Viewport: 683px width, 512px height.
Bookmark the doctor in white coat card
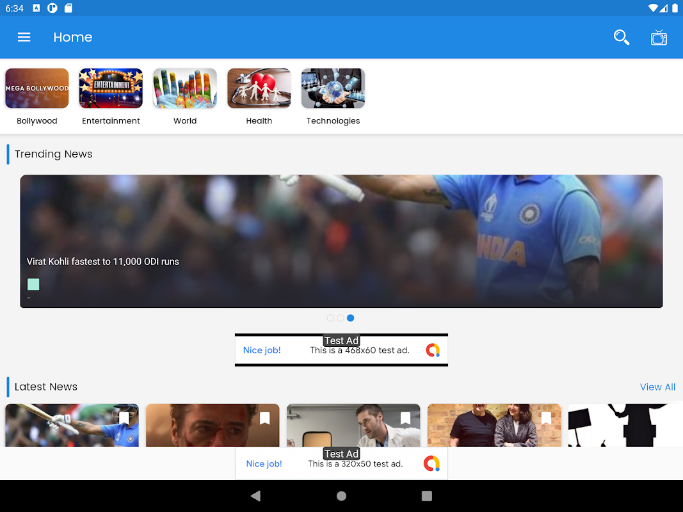pos(406,419)
